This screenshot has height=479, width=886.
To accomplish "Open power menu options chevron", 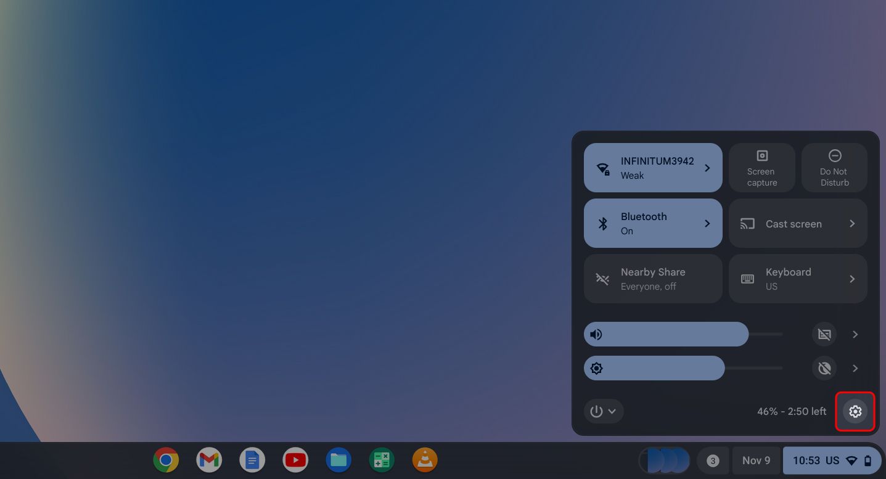I will pyautogui.click(x=612, y=411).
